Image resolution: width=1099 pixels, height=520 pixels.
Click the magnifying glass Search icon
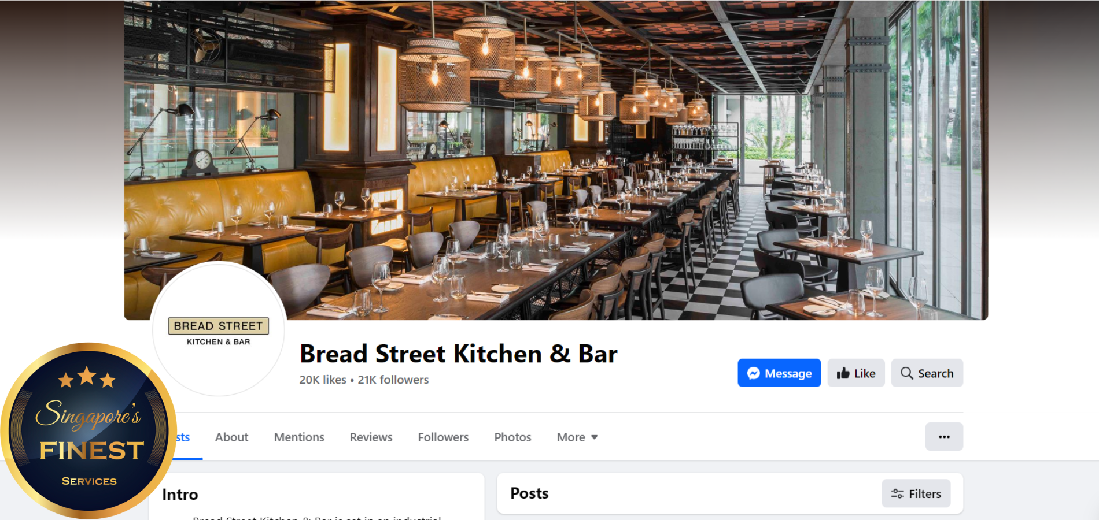(x=906, y=373)
